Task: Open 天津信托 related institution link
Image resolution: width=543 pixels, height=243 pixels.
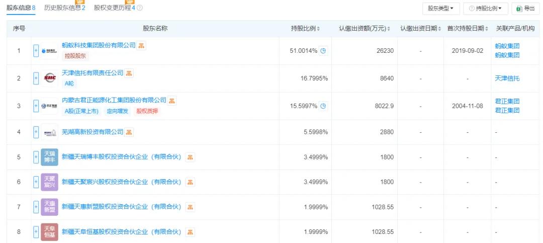Action: [x=507, y=78]
